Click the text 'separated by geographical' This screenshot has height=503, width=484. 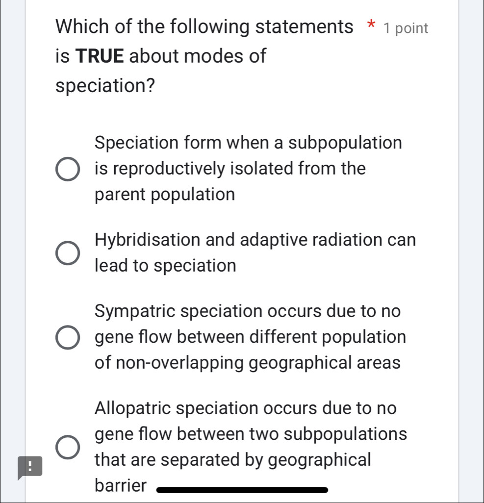tap(268, 460)
